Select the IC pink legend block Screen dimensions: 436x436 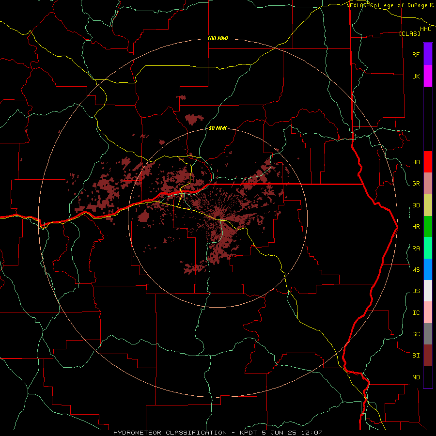pyautogui.click(x=428, y=312)
